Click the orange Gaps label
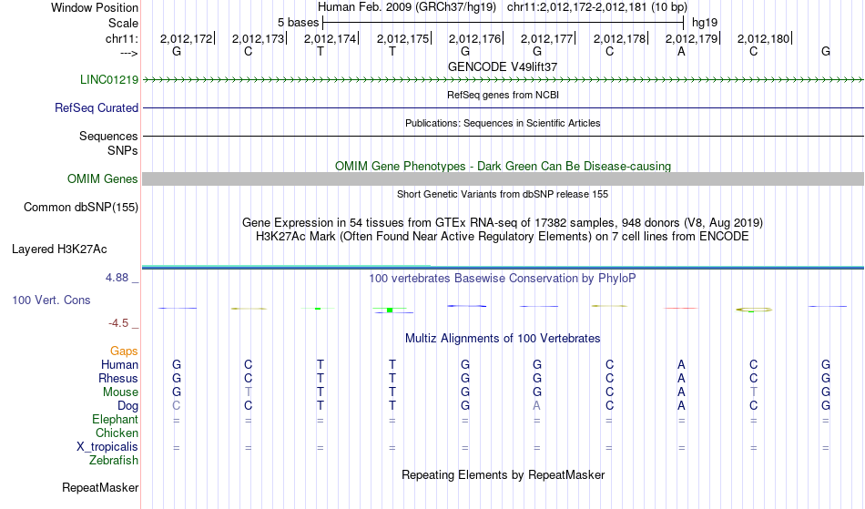Viewport: 865px width, 509px height. (124, 351)
